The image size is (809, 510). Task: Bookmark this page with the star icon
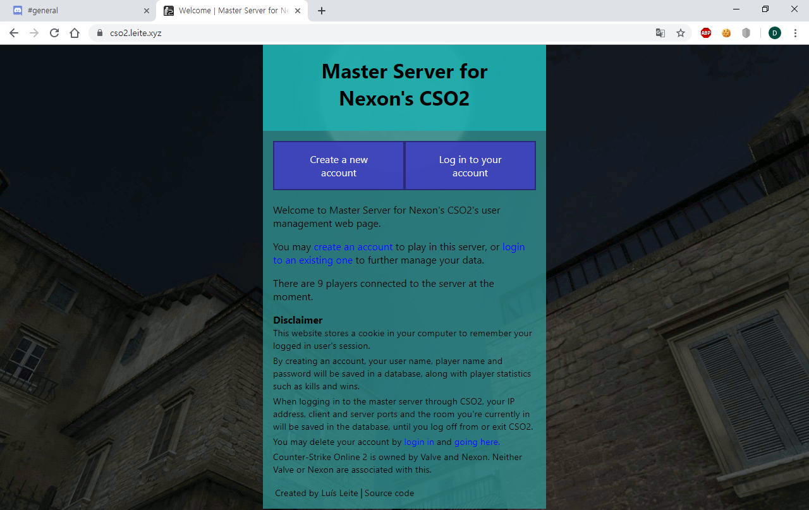680,32
